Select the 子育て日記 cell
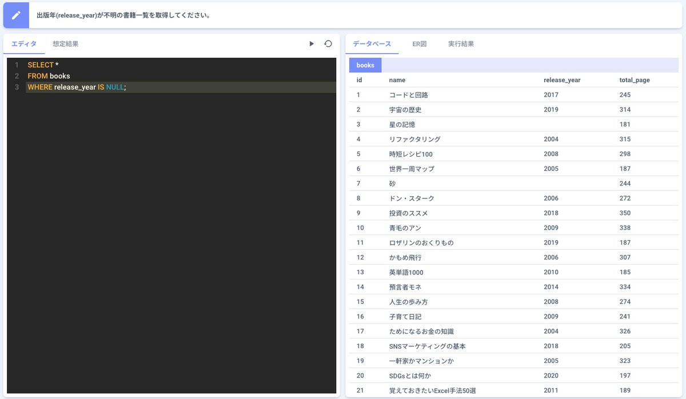The height and width of the screenshot is (399, 686). pyautogui.click(x=405, y=317)
